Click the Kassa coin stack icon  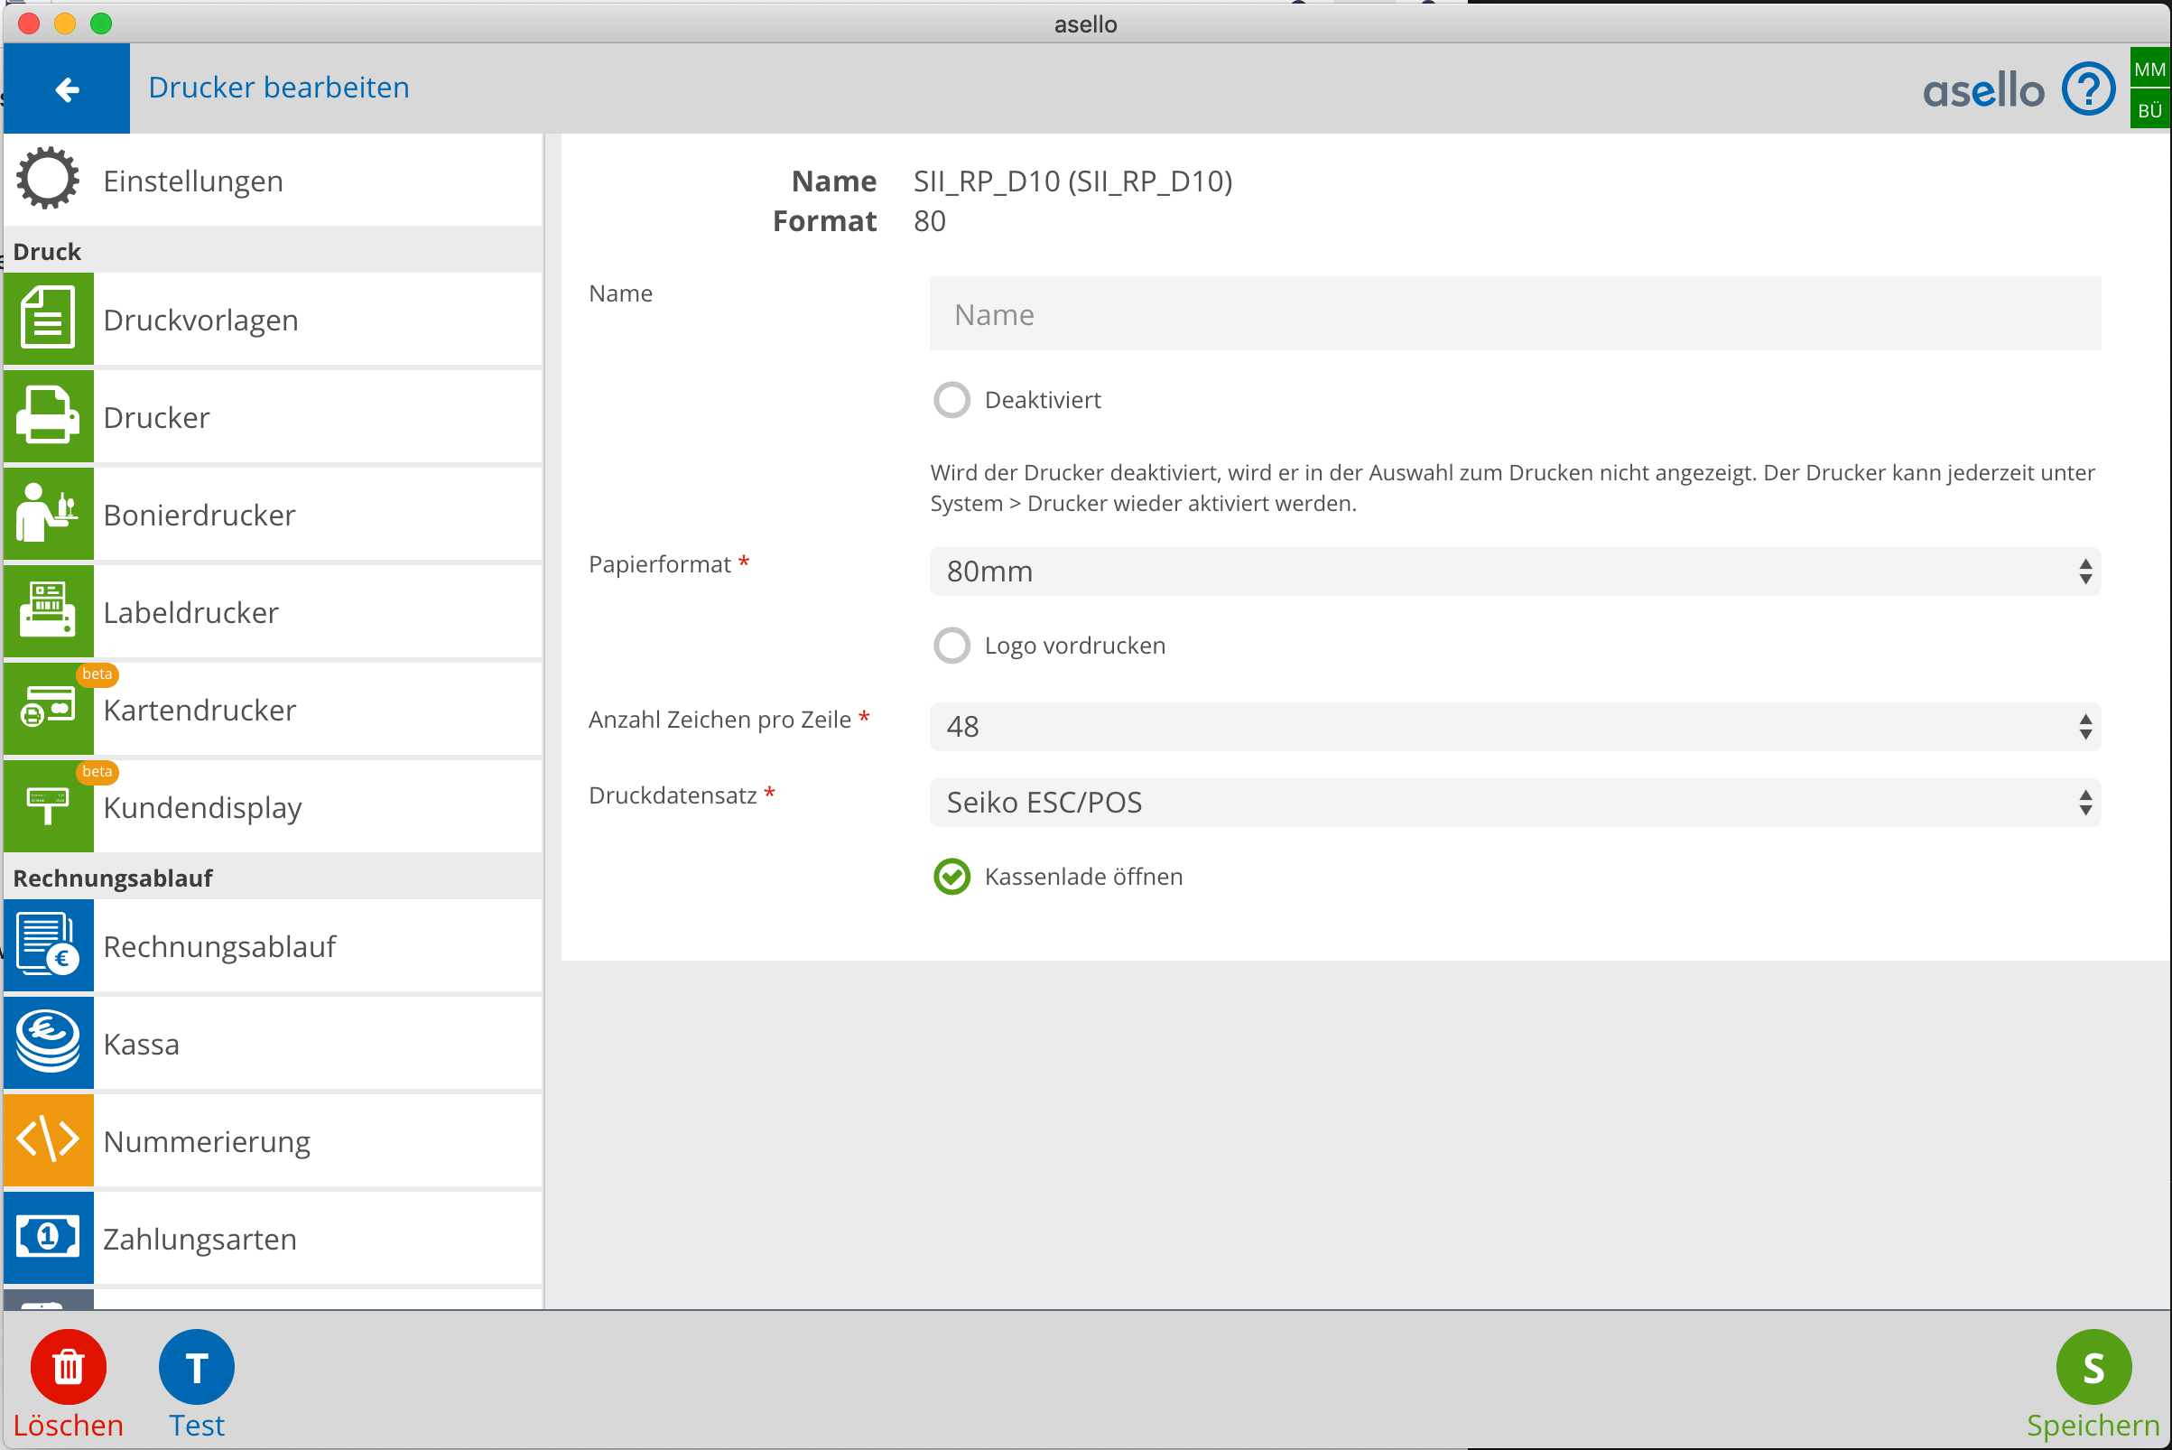pos(48,1043)
